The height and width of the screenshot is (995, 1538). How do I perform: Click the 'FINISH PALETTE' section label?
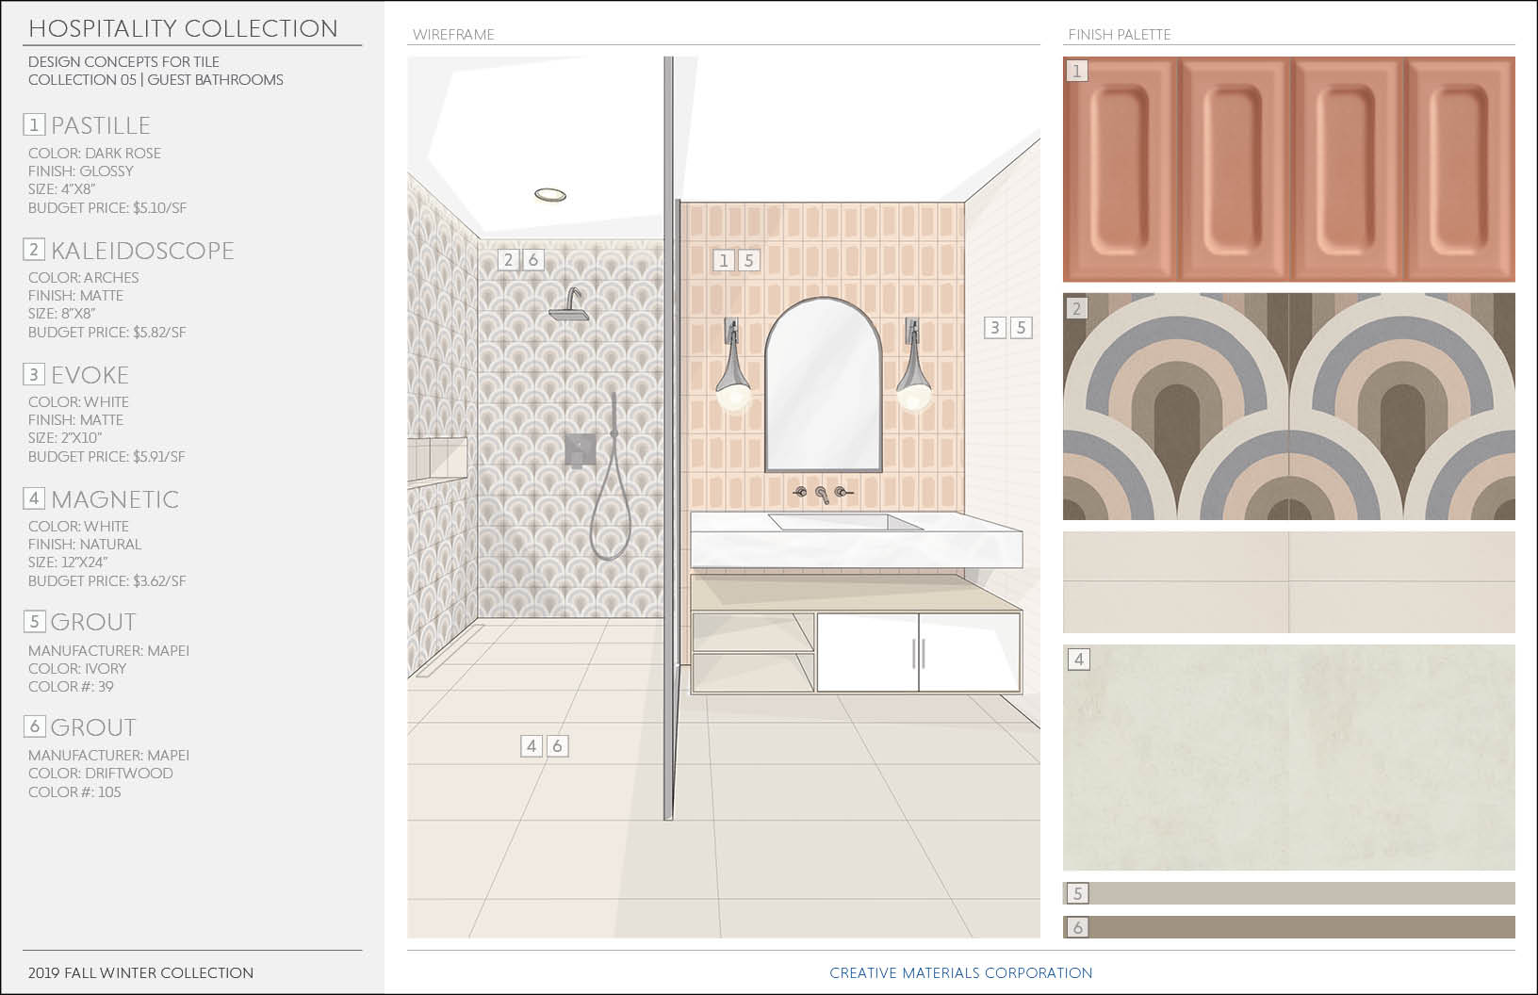pos(1120,35)
